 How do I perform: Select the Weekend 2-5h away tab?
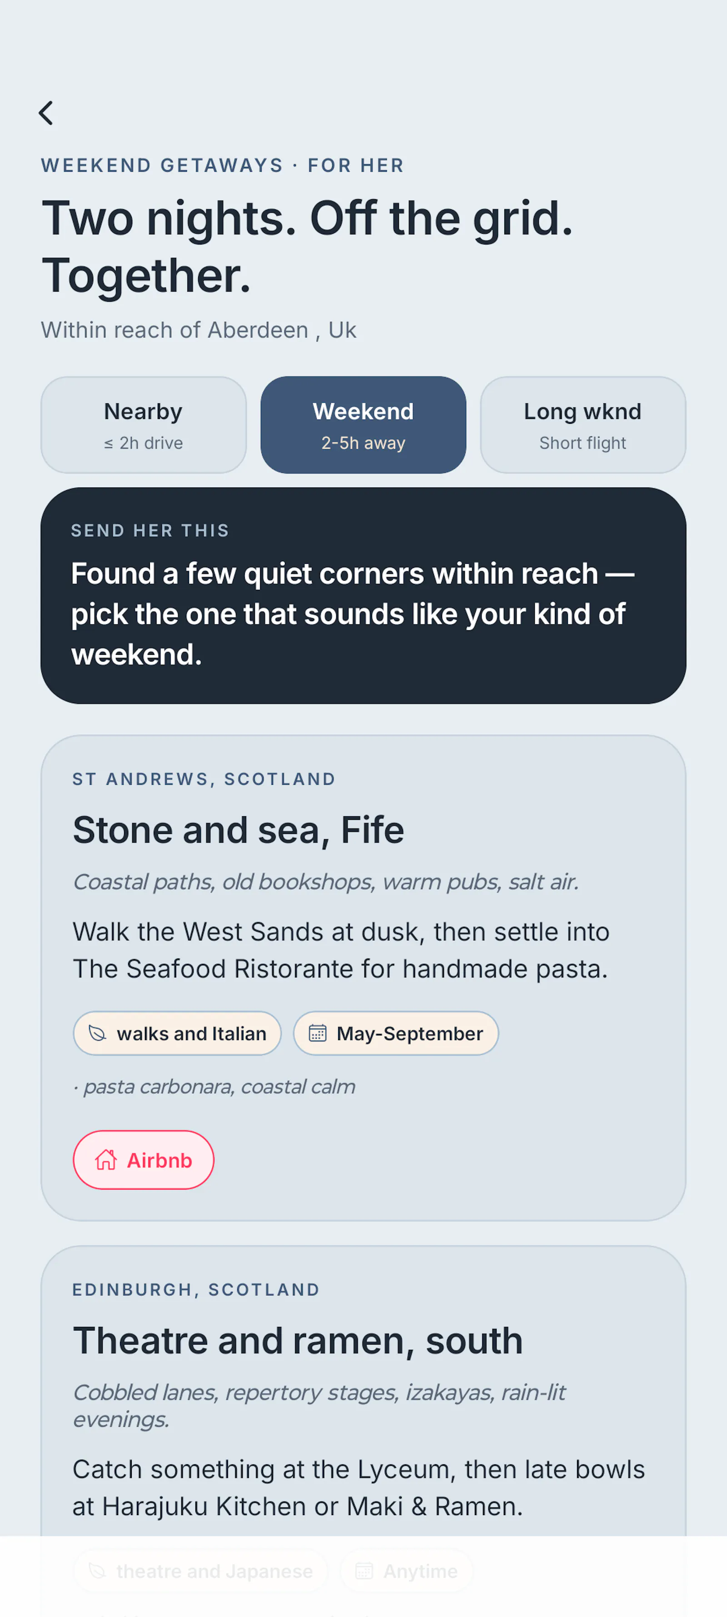pos(363,425)
